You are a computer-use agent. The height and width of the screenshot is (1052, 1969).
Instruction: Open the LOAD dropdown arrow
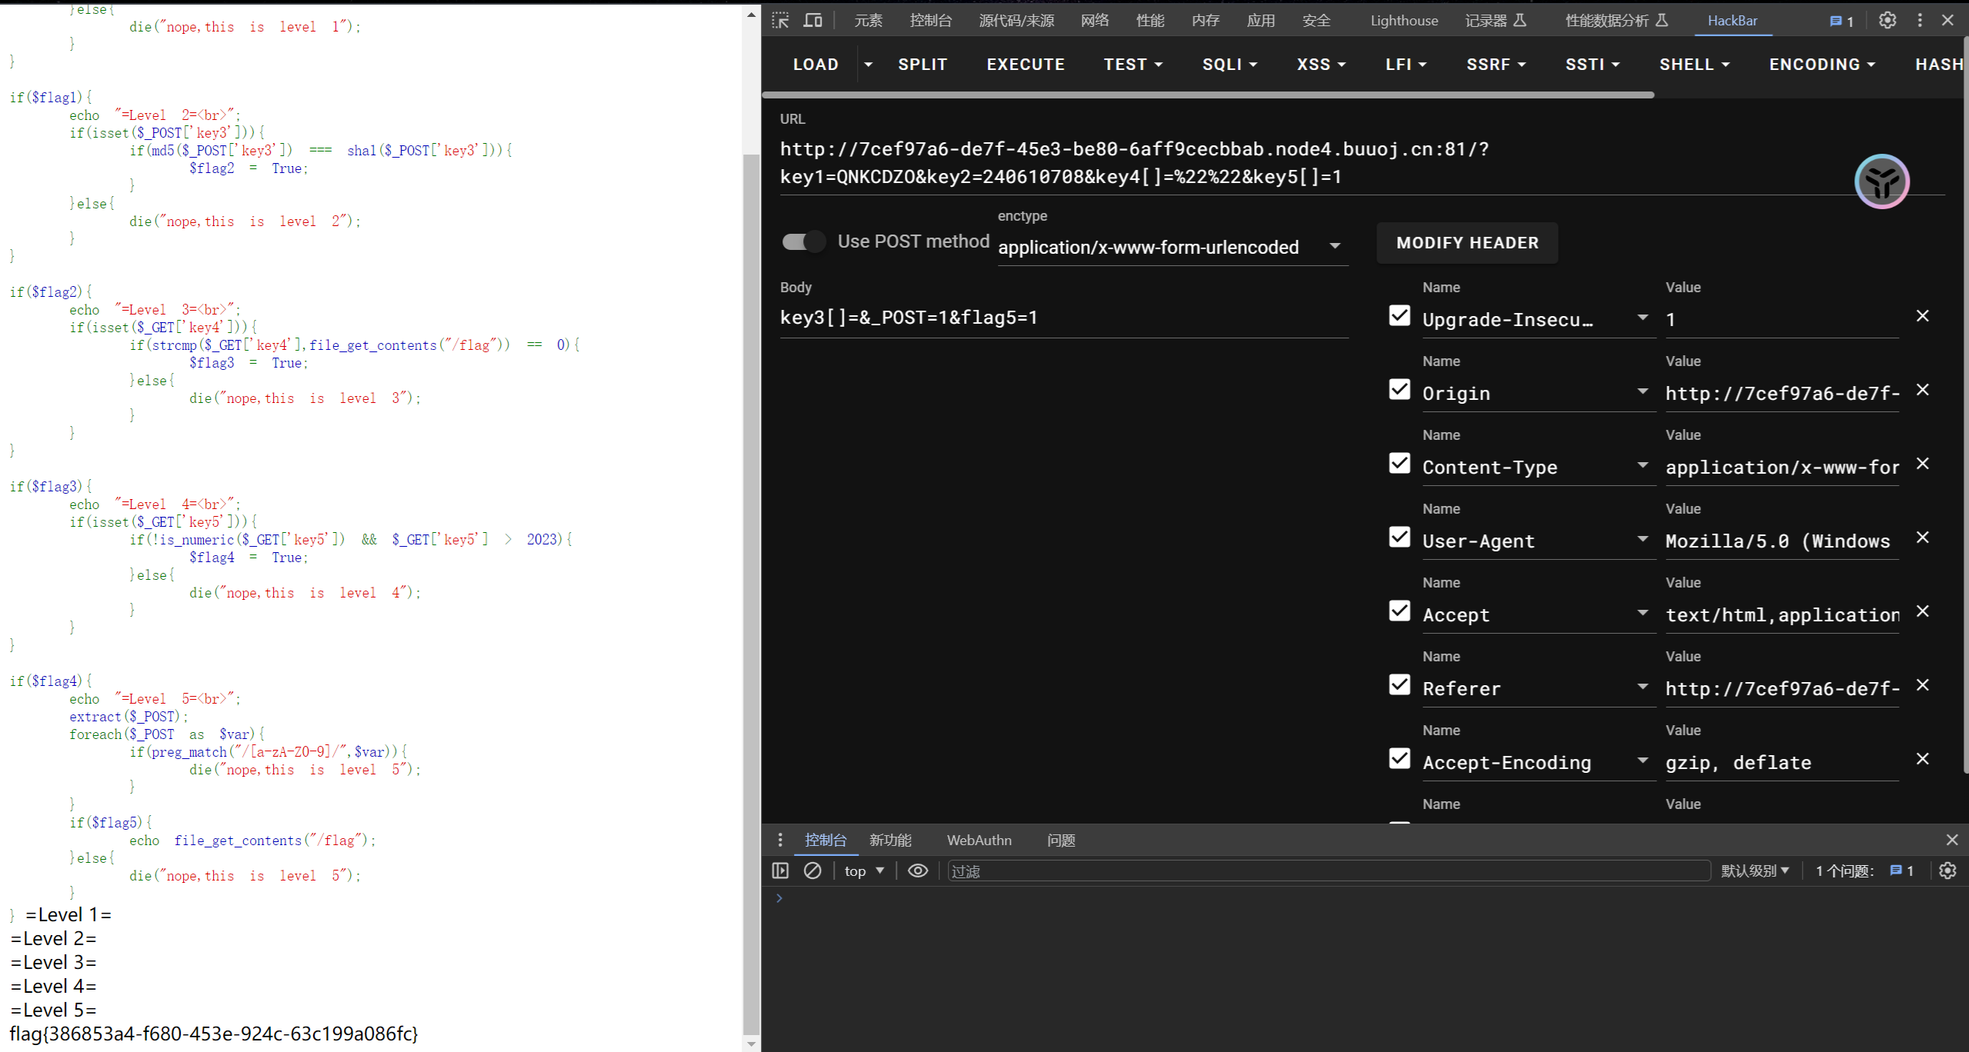coord(868,65)
